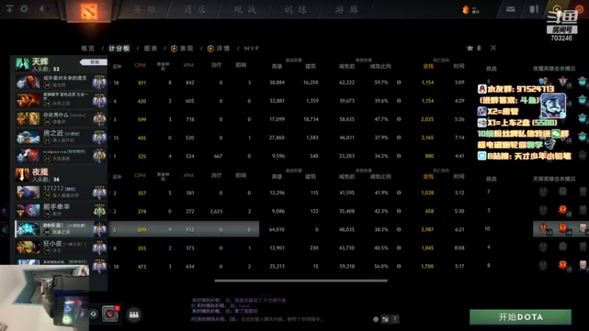Click the Dire kills score 36
The image size is (589, 331).
57,179
